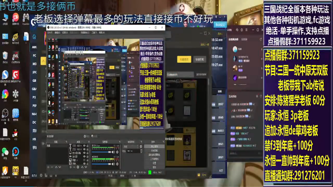Click the lobby room search field

pos(180,75)
